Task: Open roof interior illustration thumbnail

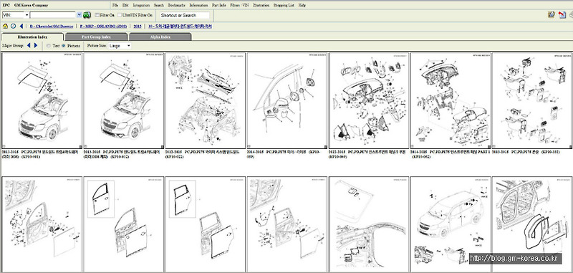Action: (369, 224)
